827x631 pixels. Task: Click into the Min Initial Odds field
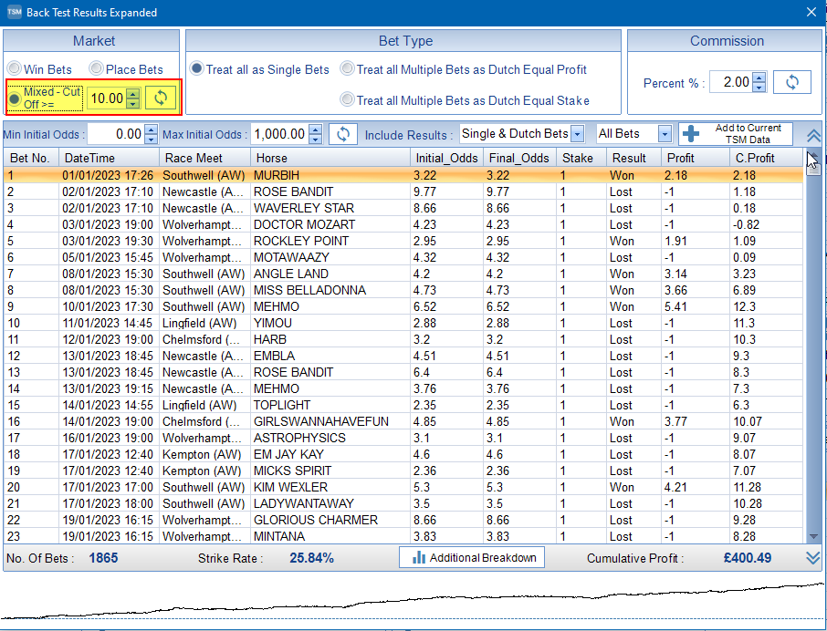pos(114,134)
